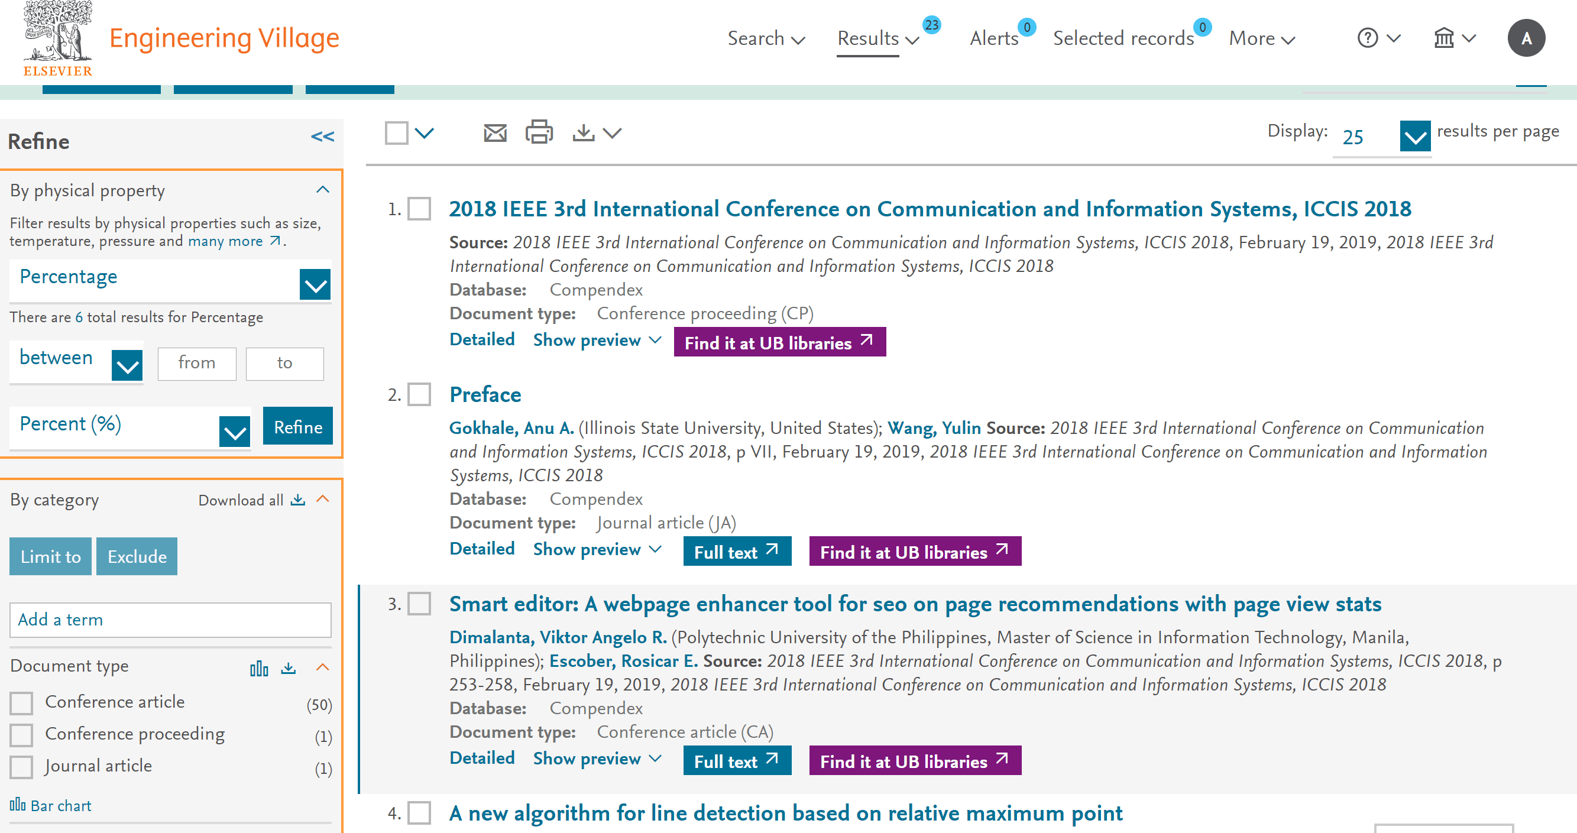Image resolution: width=1577 pixels, height=833 pixels.
Task: Select result 4 line detection checkbox
Action: pos(419,813)
